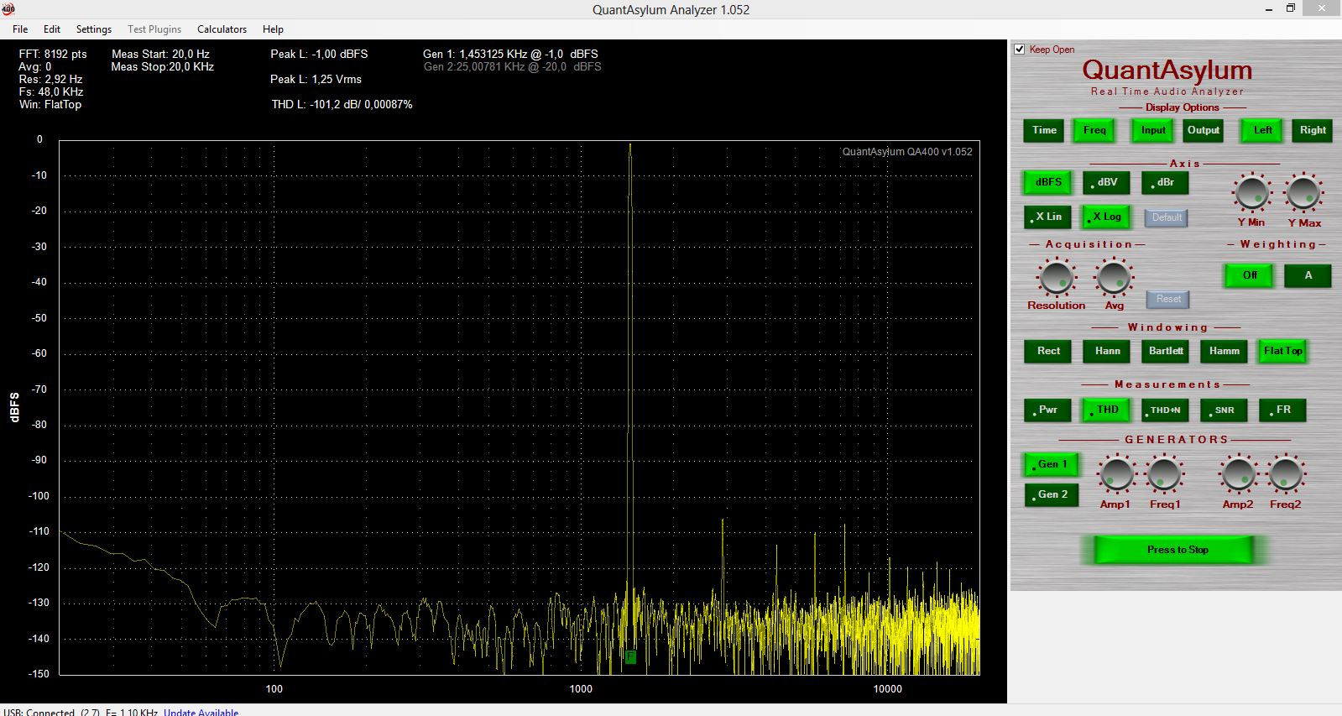Enable the THD+N measurement
The height and width of the screenshot is (716, 1342).
(1165, 410)
